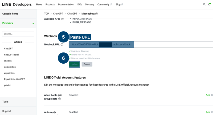
Task: Go to TOP in breadcrumb
Action: (46, 14)
